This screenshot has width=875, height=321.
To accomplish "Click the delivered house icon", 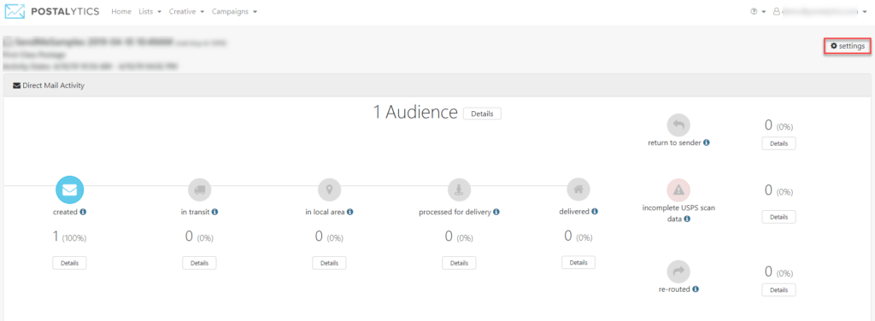I will (578, 190).
